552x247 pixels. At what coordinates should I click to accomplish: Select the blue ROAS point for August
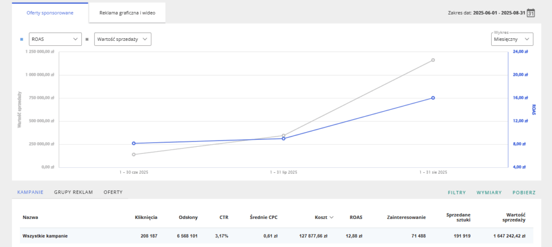(x=433, y=98)
